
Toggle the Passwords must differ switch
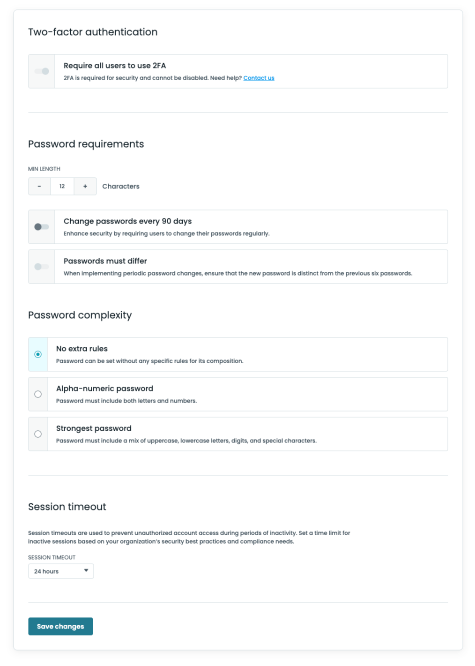[42, 267]
